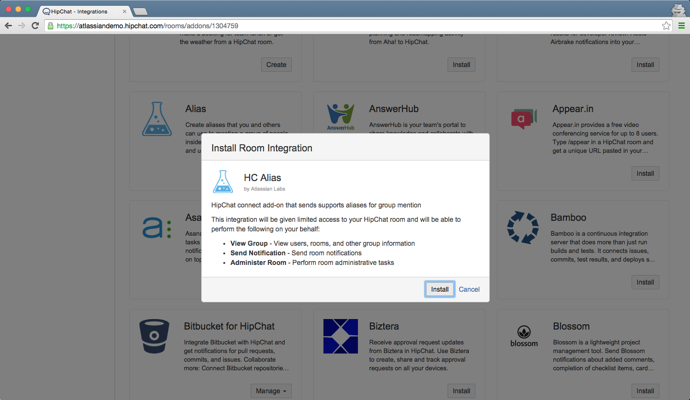Image resolution: width=690 pixels, height=400 pixels.
Task: Click the Asana logo icon
Action: click(157, 228)
